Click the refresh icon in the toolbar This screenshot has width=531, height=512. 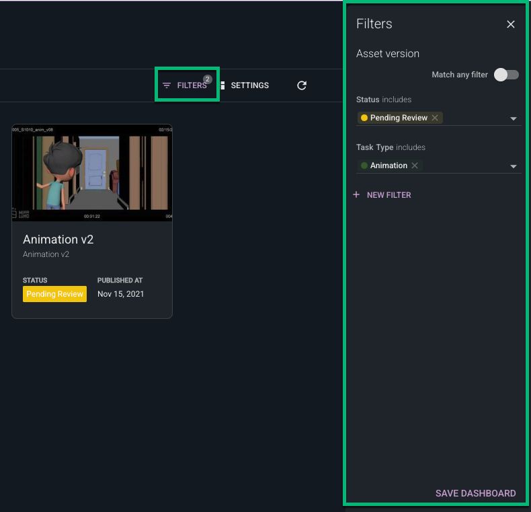[302, 85]
